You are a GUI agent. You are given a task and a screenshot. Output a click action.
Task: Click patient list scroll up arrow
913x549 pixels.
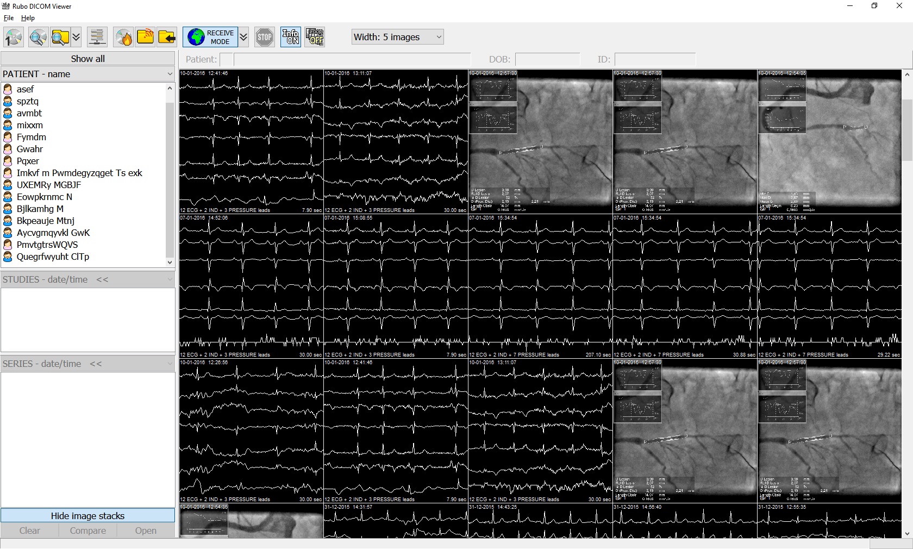pyautogui.click(x=170, y=88)
